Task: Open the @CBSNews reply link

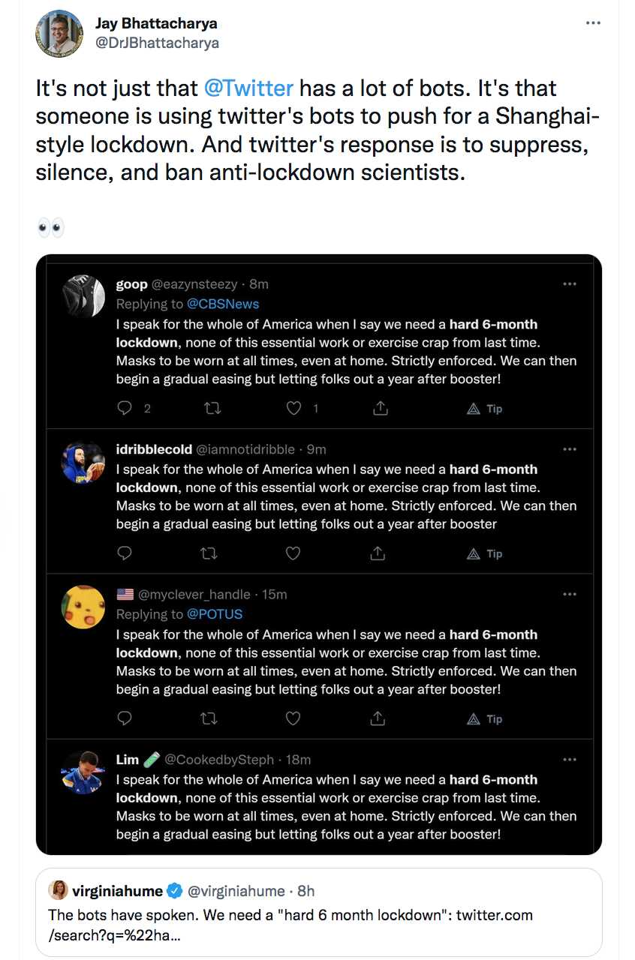Action: pyautogui.click(x=223, y=304)
